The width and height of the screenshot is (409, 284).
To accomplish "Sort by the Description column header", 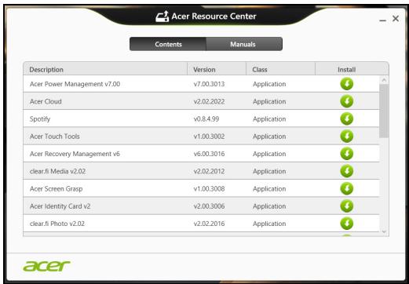I will tap(105, 69).
